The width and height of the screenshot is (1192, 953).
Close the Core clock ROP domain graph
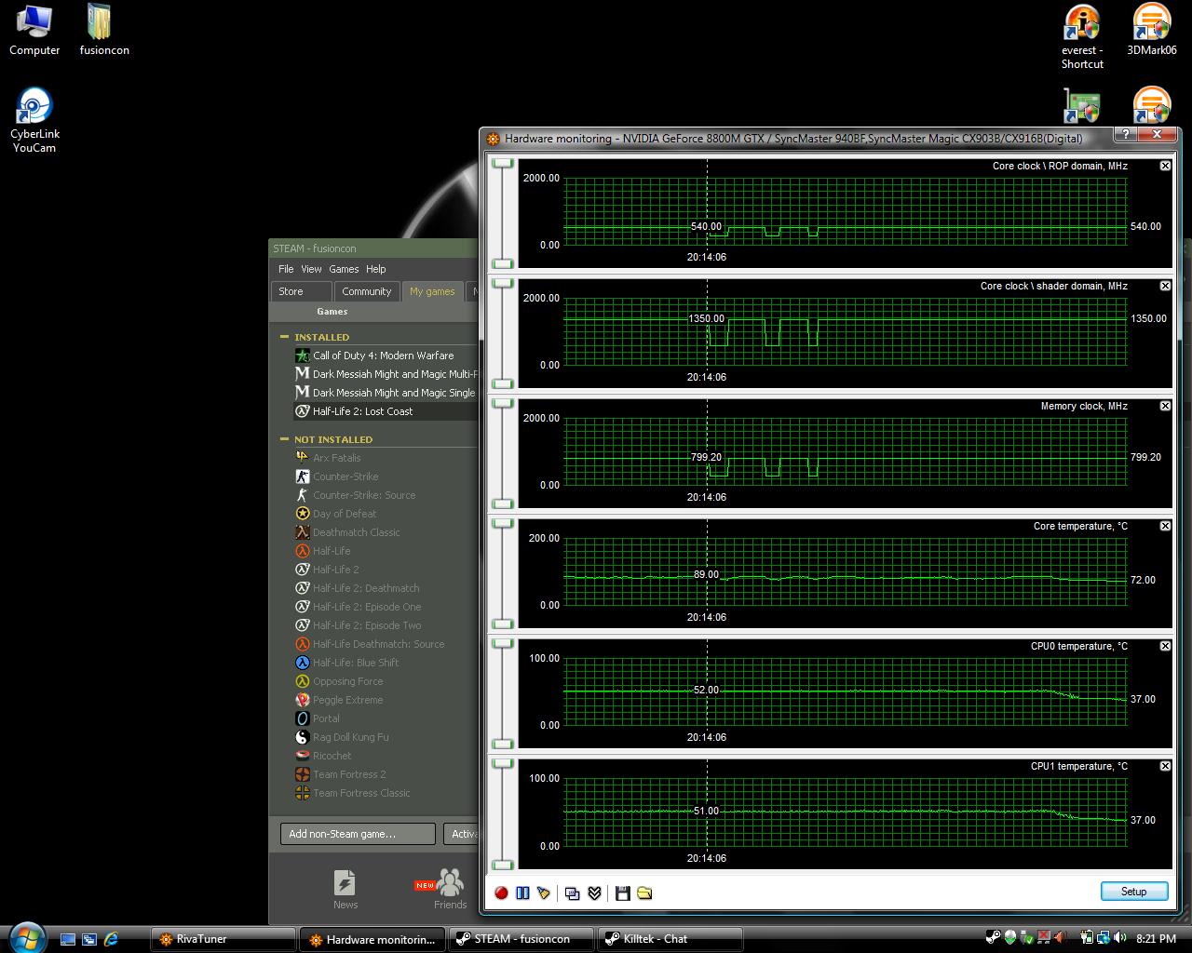click(1165, 166)
